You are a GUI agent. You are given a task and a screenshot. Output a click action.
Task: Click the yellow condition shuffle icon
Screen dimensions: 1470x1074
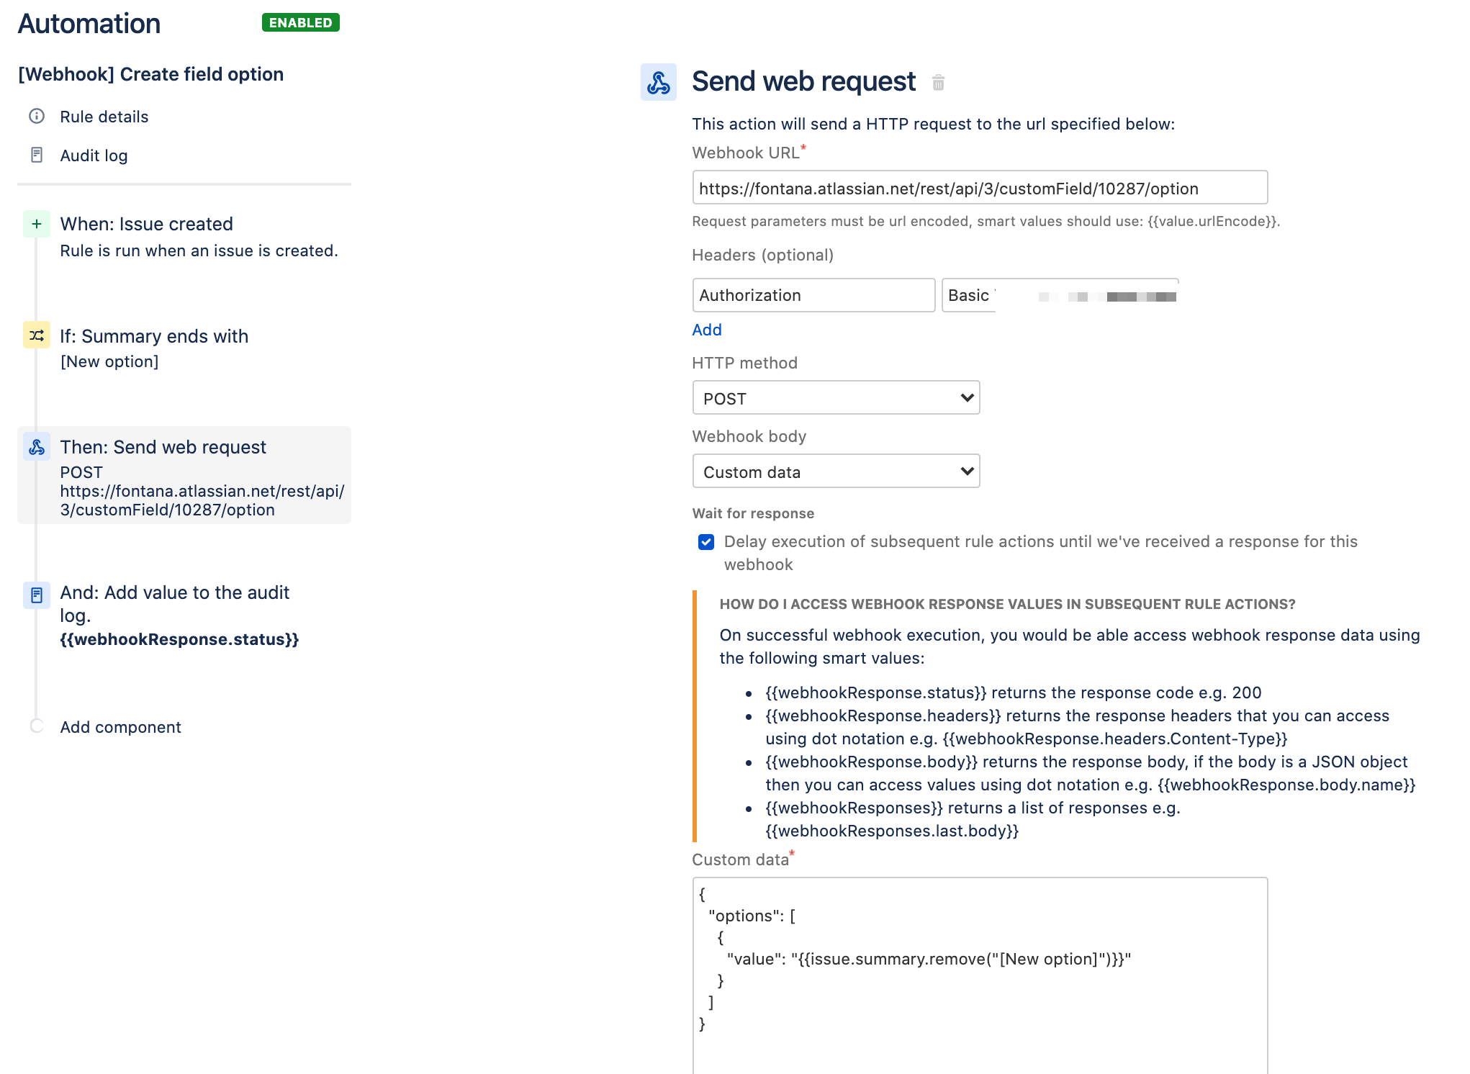pyautogui.click(x=37, y=335)
